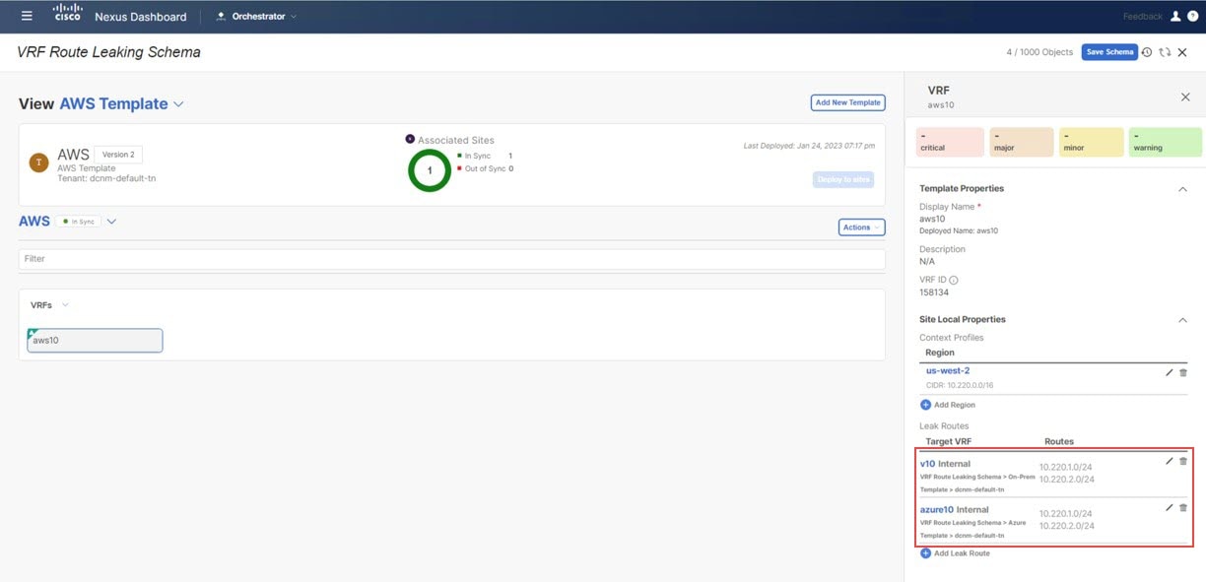Screen dimensions: 1206x582
Task: Add a new Leak Route
Action: click(955, 553)
